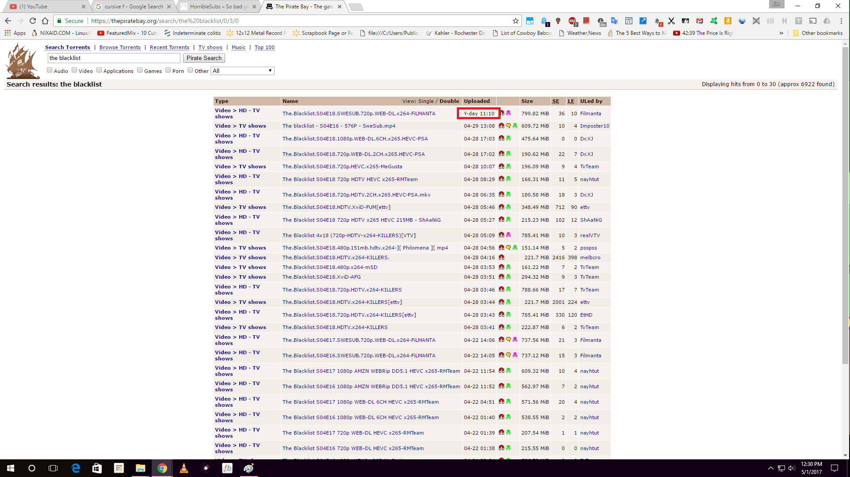Screen dimensions: 850x477
Task: Switch results to Double view
Action: pyautogui.click(x=449, y=101)
